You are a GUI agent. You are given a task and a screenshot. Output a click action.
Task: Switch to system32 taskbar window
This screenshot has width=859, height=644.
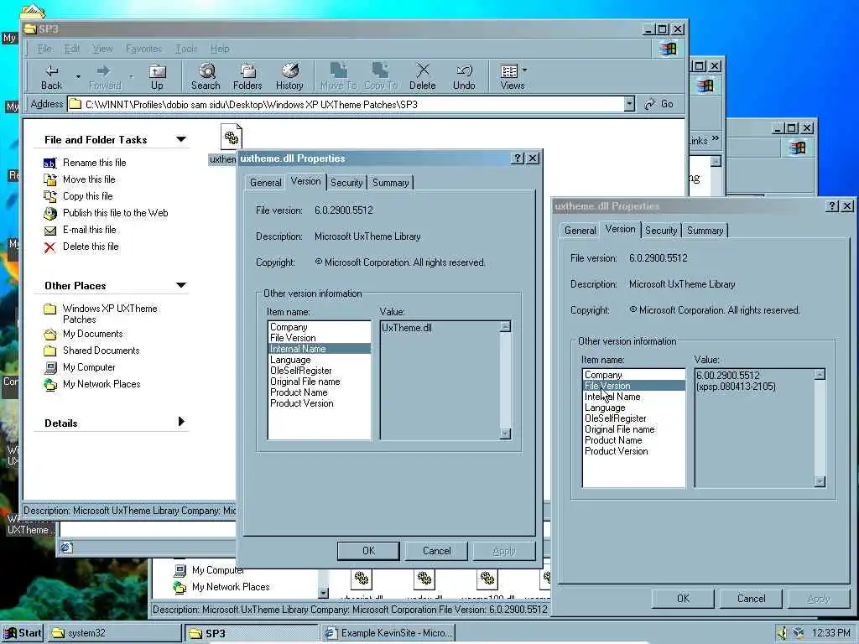tap(114, 633)
